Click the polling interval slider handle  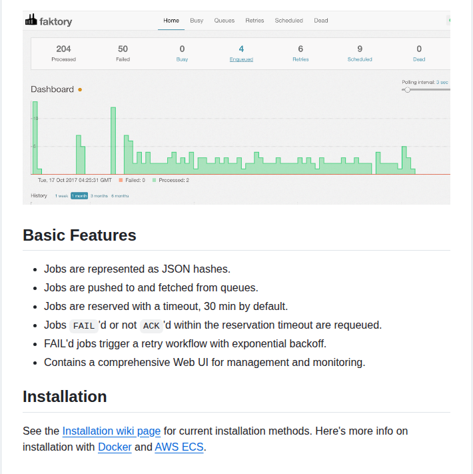[406, 89]
